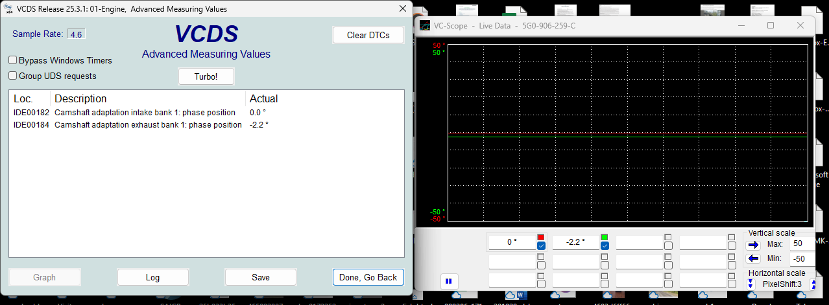Click the Vertical scale Min field
This screenshot has width=829, height=305.
[x=802, y=258]
